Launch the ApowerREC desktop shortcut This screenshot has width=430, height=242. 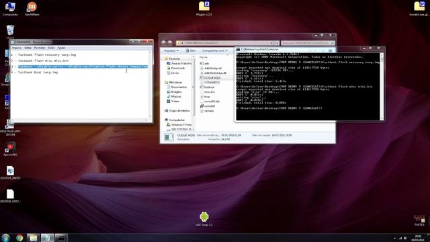(10, 149)
